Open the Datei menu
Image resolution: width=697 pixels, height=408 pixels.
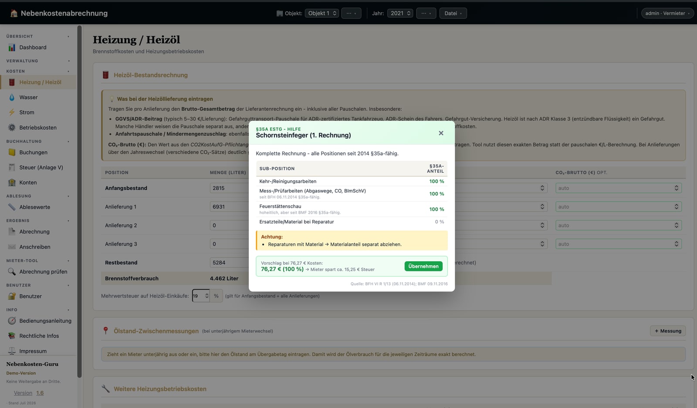(x=453, y=13)
